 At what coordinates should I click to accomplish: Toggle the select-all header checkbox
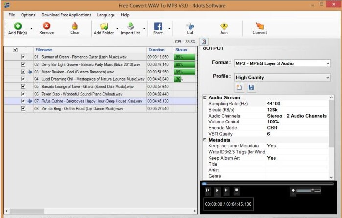(15, 50)
